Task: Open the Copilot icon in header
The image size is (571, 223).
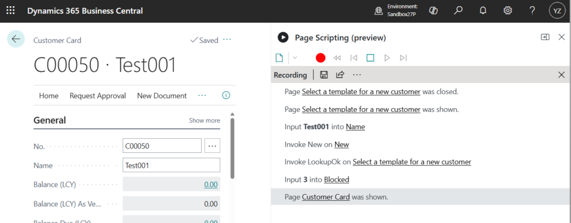Action: click(433, 11)
